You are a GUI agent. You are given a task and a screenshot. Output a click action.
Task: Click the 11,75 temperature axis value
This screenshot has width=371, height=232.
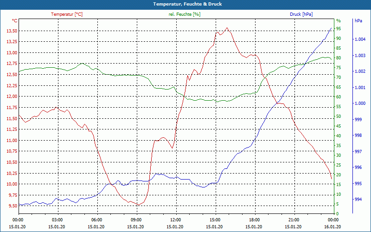12,108
